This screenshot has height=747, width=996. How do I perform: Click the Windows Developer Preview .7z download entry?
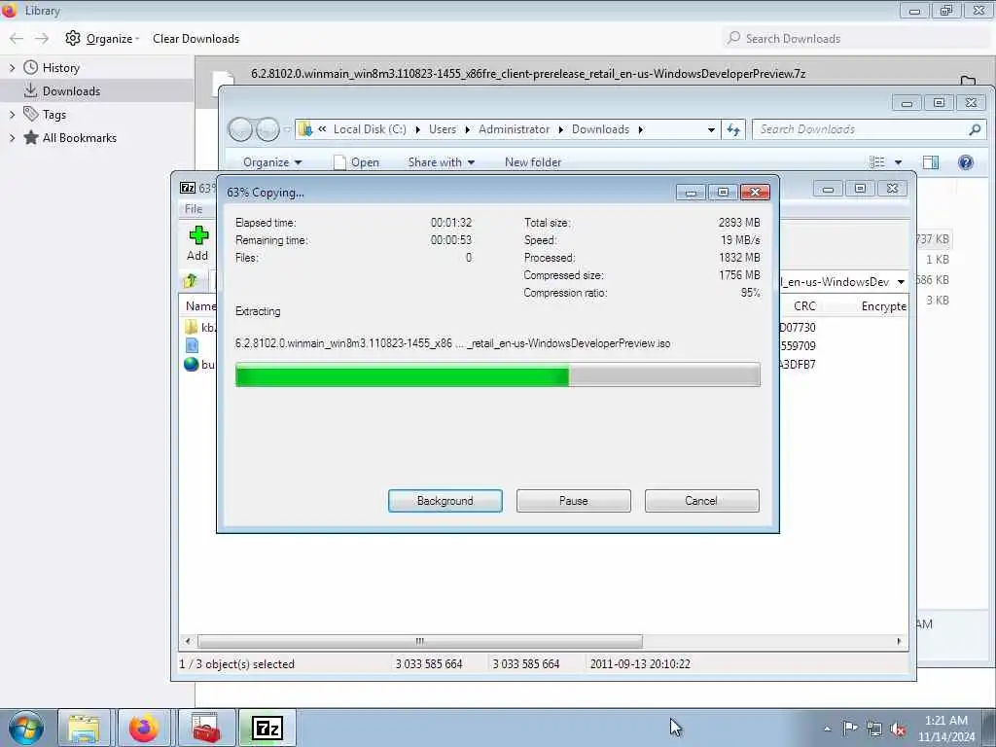[528, 74]
